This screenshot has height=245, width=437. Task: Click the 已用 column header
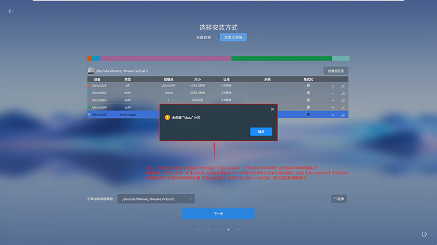[x=226, y=79]
